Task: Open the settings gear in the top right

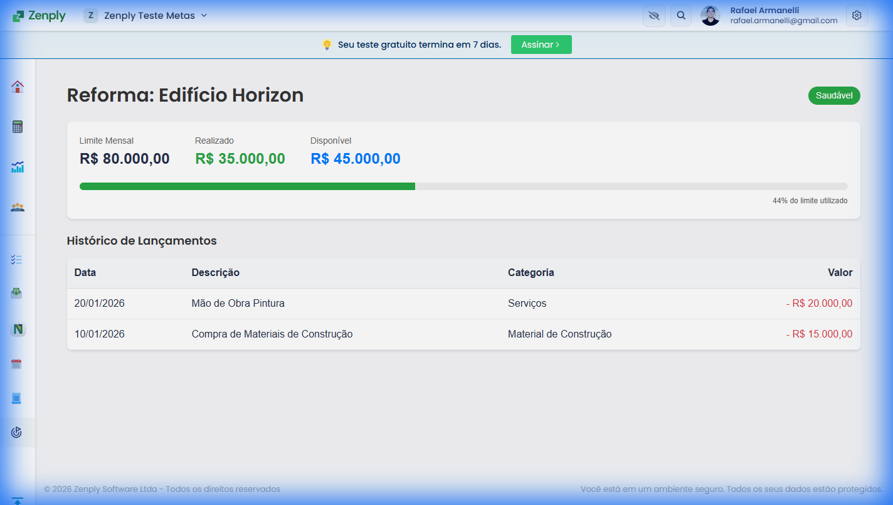Action: [x=857, y=15]
